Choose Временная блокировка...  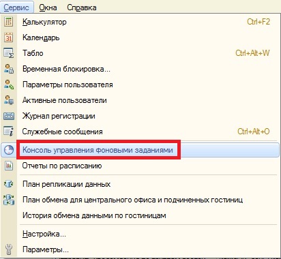(x=140, y=69)
